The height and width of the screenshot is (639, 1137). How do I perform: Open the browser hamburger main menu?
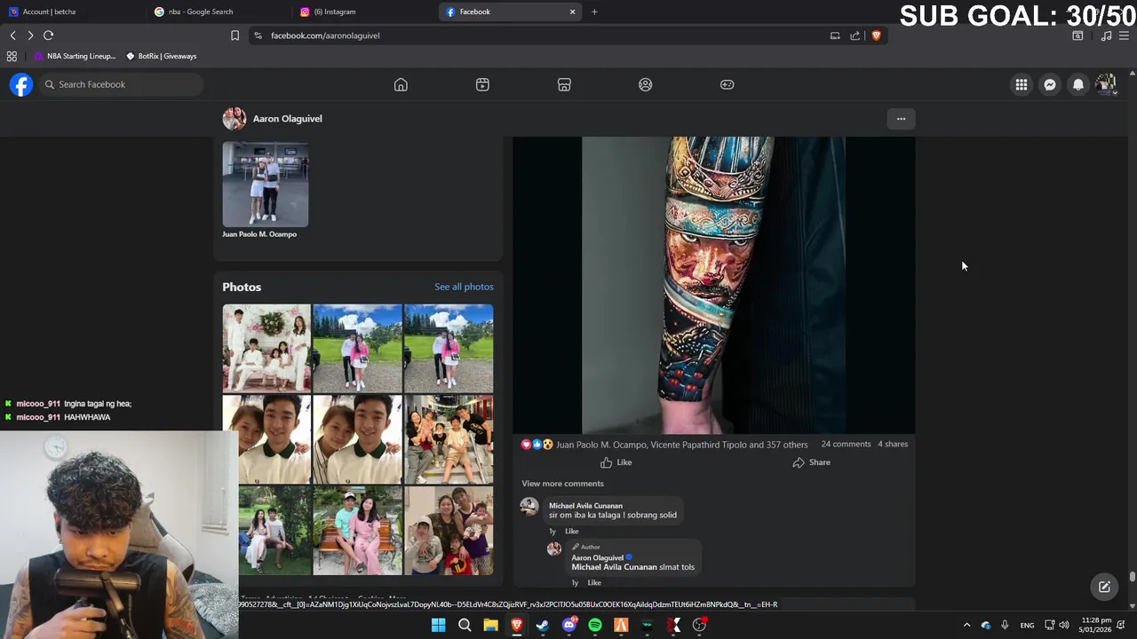pos(1125,35)
